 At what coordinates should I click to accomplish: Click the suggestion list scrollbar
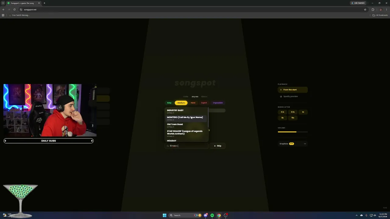click(208, 117)
